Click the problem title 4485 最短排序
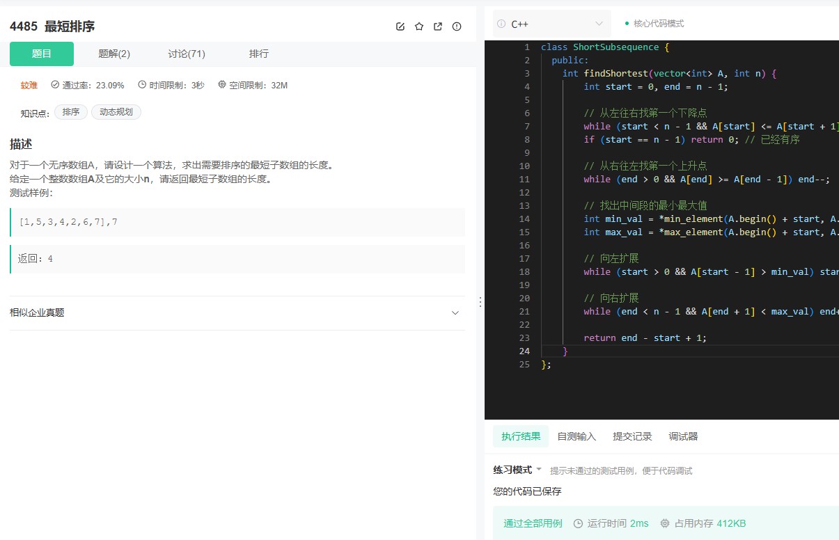Viewport: 839px width, 540px height. point(52,26)
